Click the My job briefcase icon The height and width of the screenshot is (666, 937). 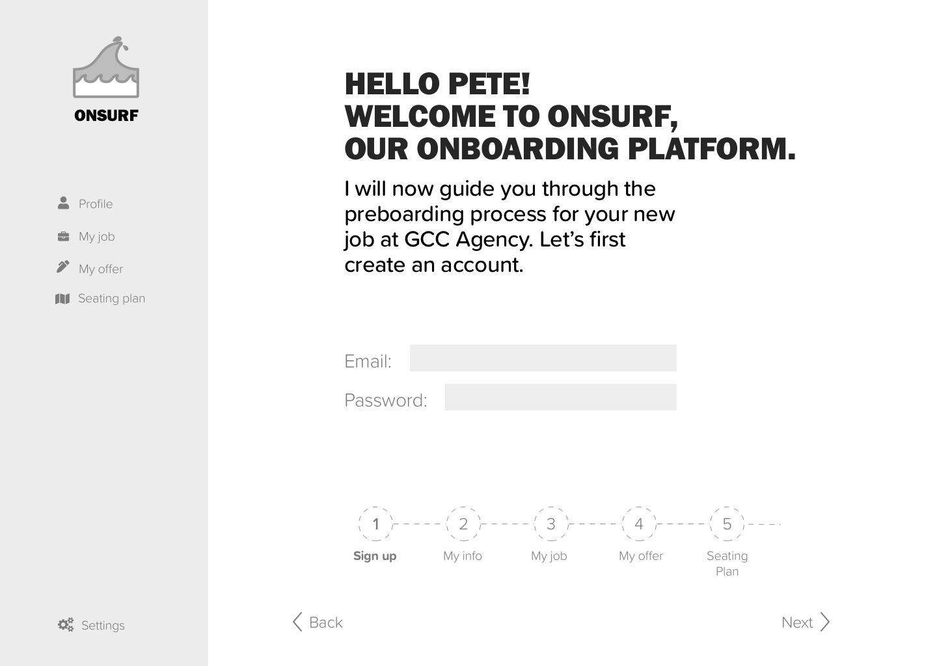coord(63,236)
